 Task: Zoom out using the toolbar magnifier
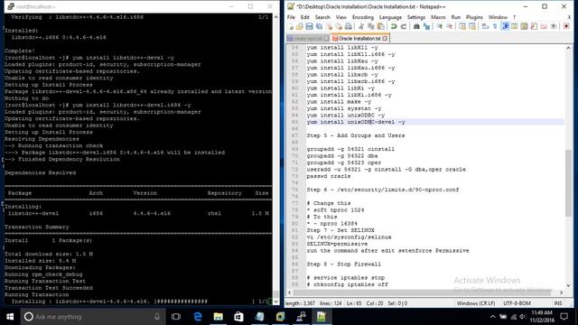(x=450, y=26)
